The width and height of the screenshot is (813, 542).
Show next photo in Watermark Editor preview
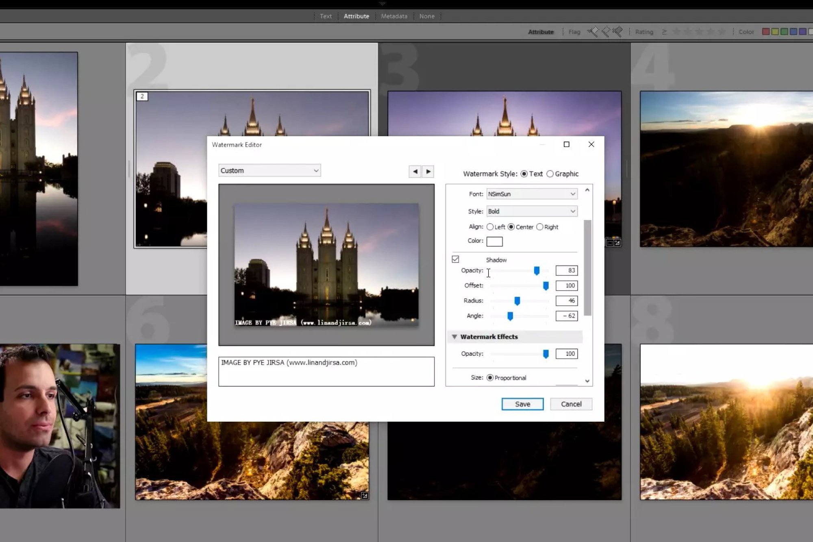pos(428,172)
